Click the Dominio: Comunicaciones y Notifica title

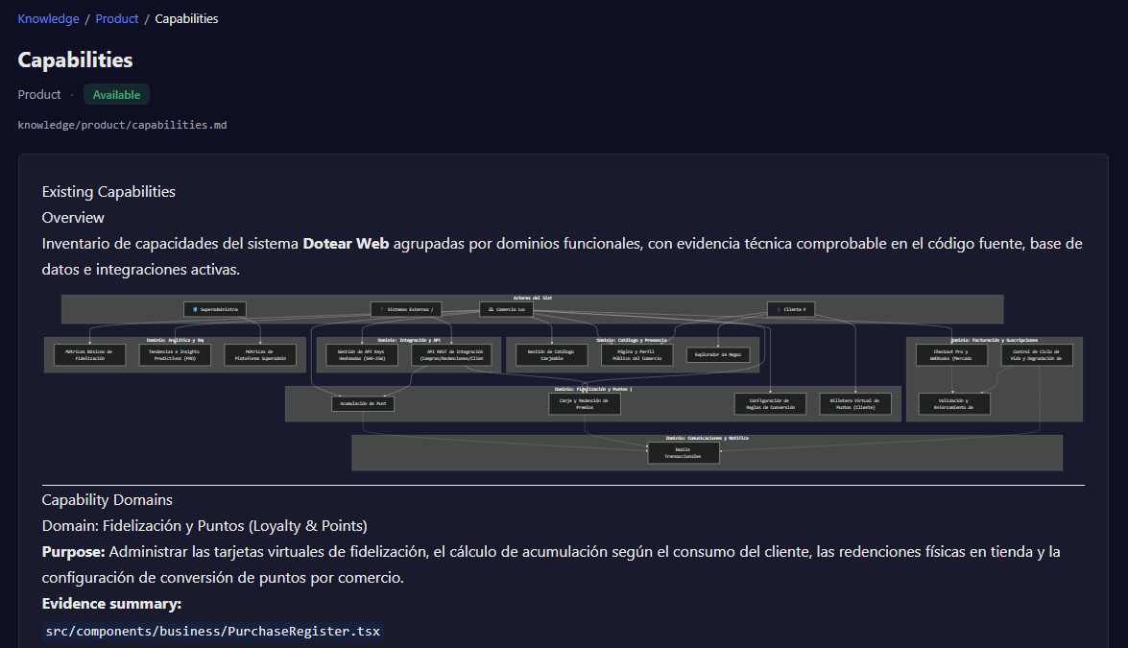click(x=708, y=438)
